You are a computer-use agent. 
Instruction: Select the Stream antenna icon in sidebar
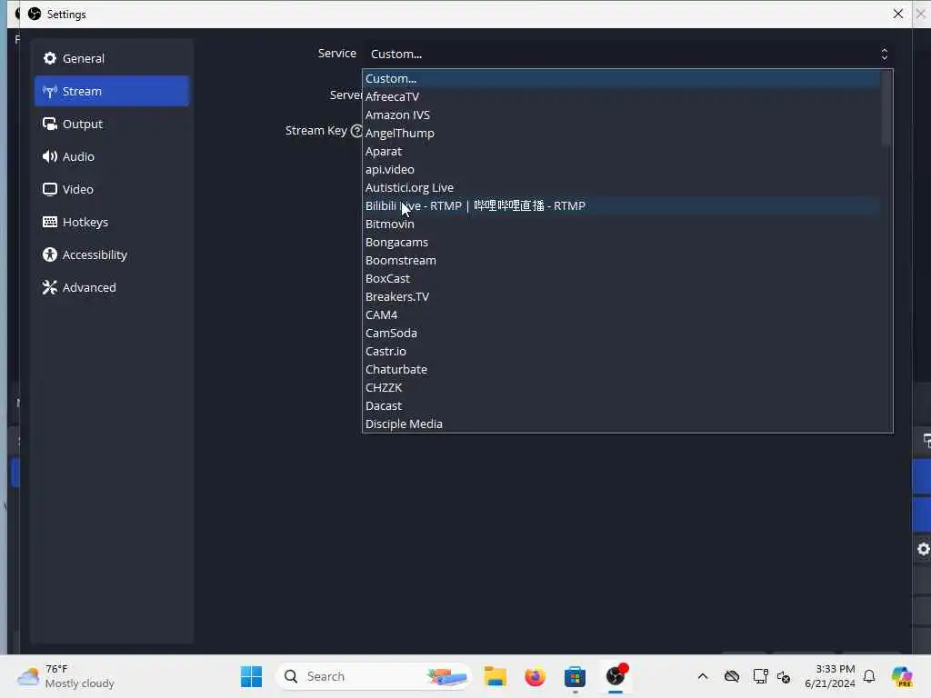point(50,92)
